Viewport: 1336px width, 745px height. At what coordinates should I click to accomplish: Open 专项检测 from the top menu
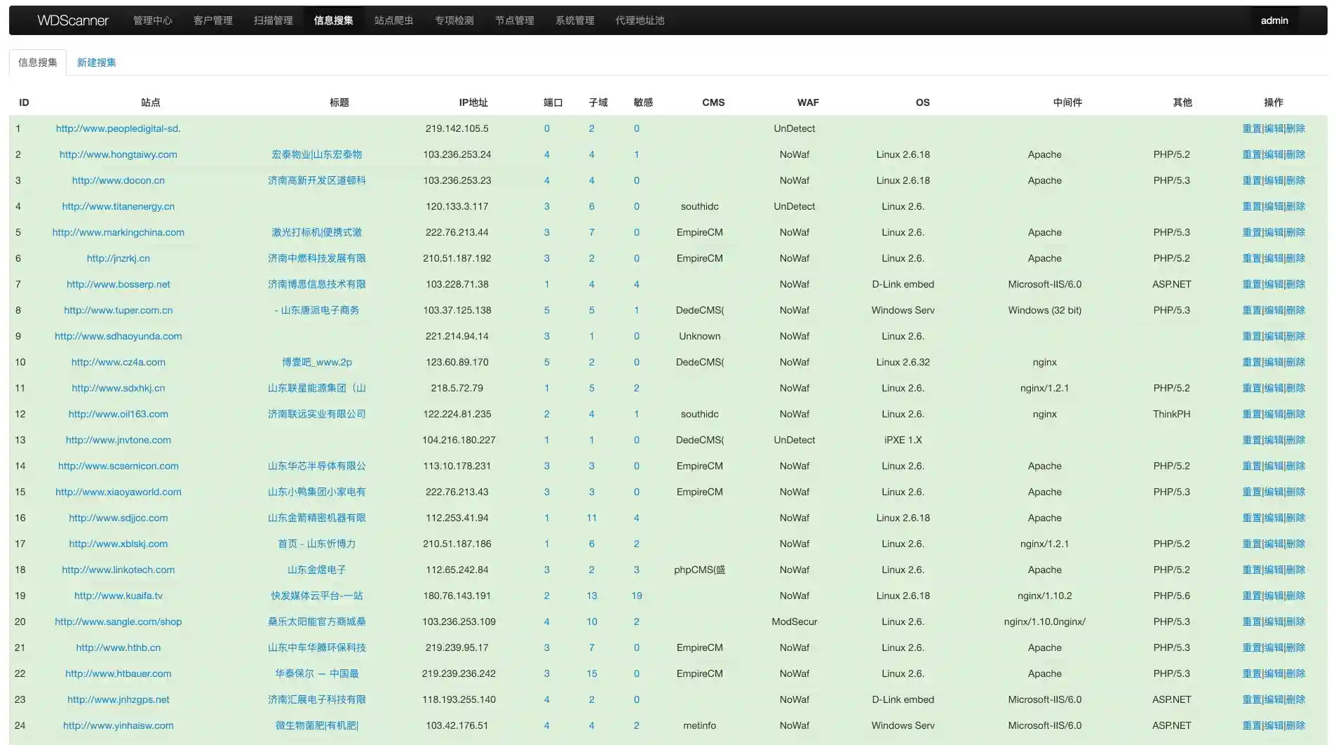click(x=454, y=20)
